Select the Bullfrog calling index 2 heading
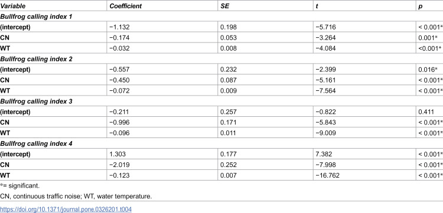 36,59
